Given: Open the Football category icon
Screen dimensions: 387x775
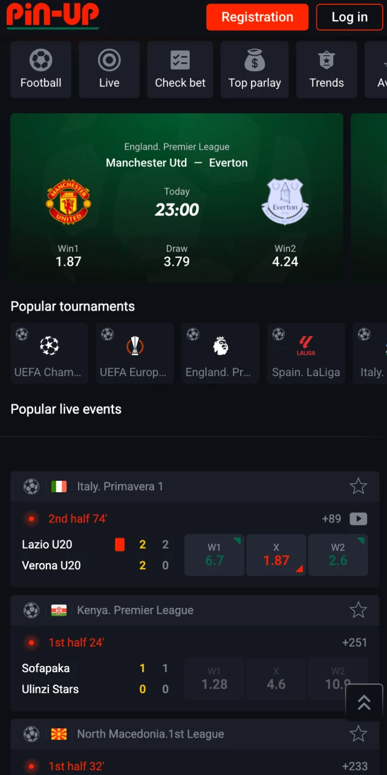Looking at the screenshot, I should (x=41, y=61).
